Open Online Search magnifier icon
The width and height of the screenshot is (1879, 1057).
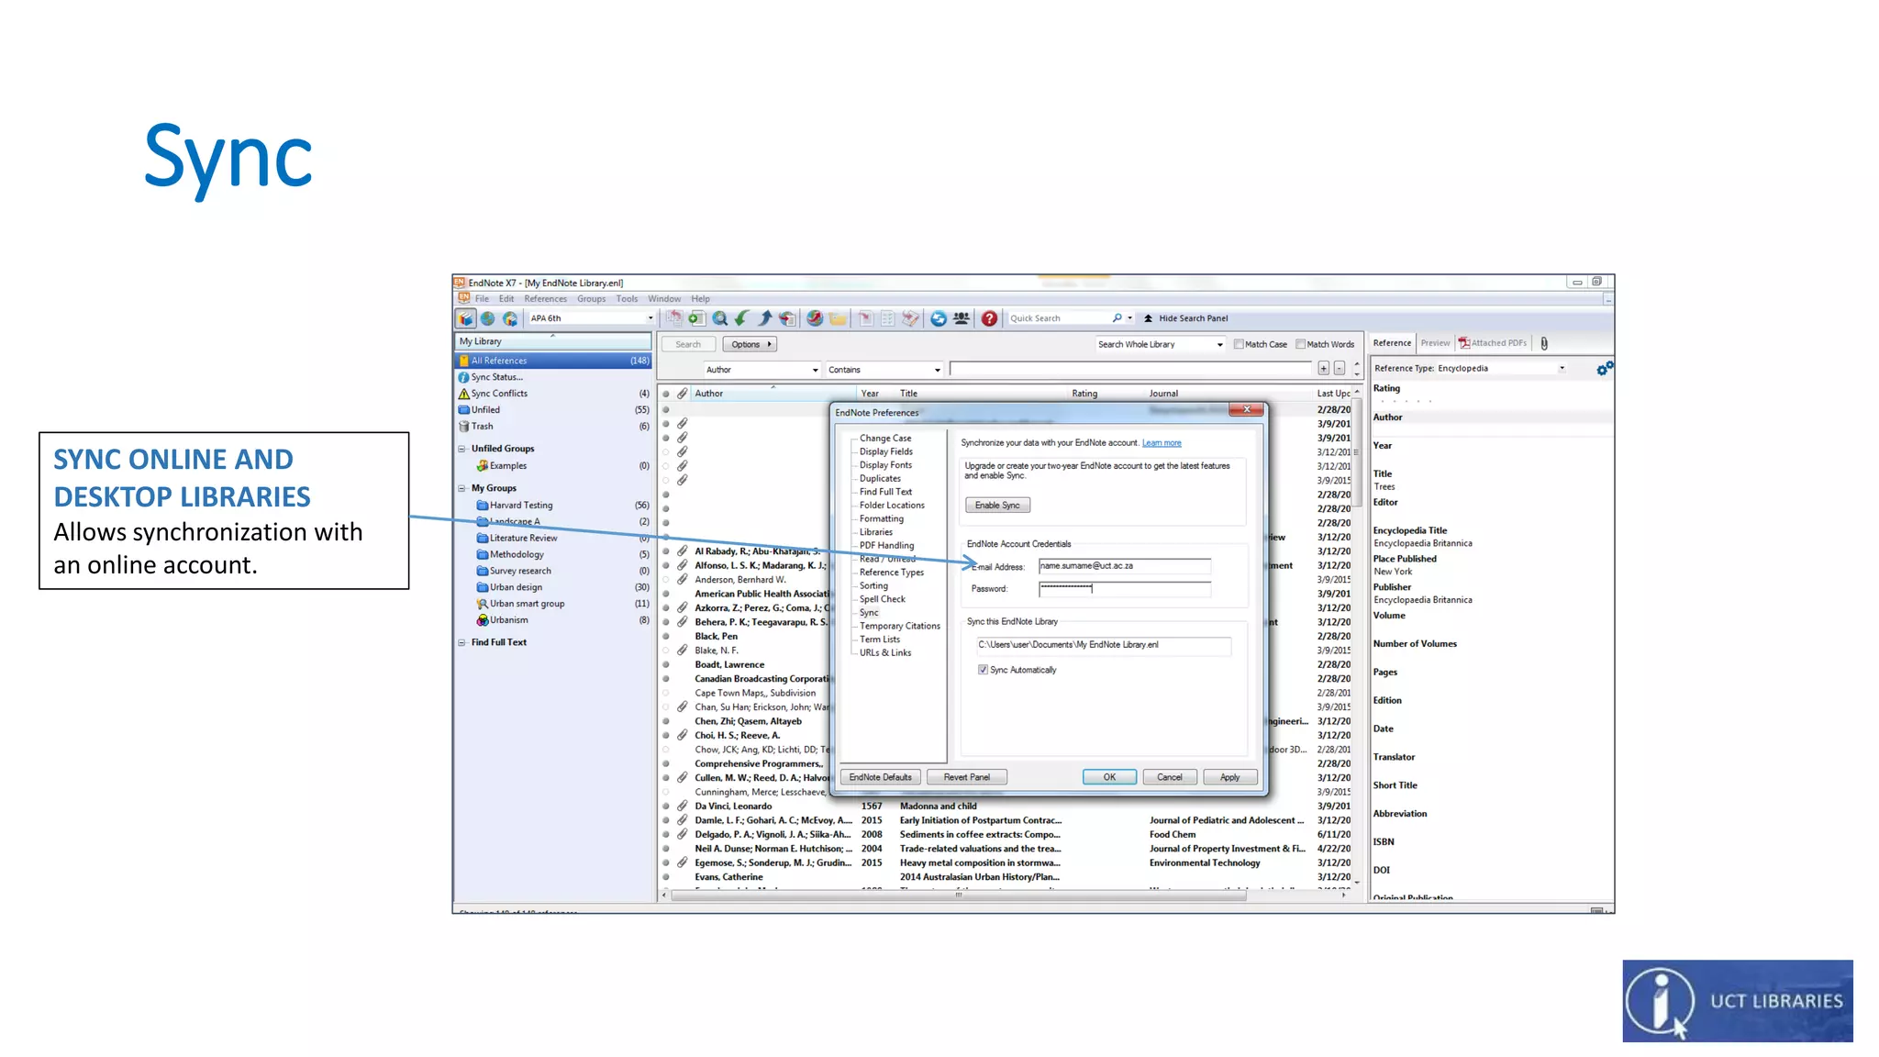tap(720, 318)
